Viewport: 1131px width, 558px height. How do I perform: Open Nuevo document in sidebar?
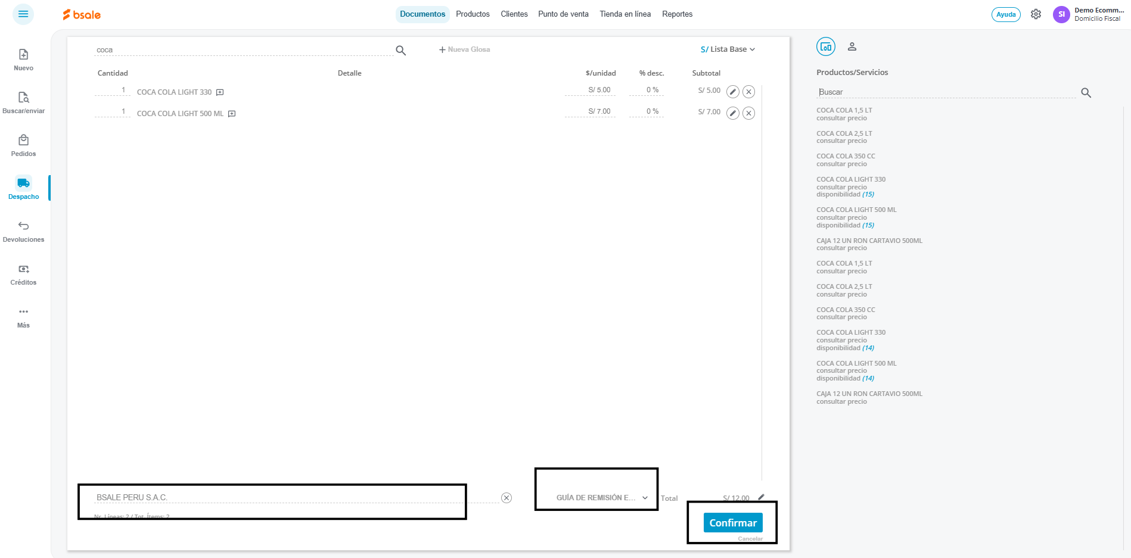[23, 60]
